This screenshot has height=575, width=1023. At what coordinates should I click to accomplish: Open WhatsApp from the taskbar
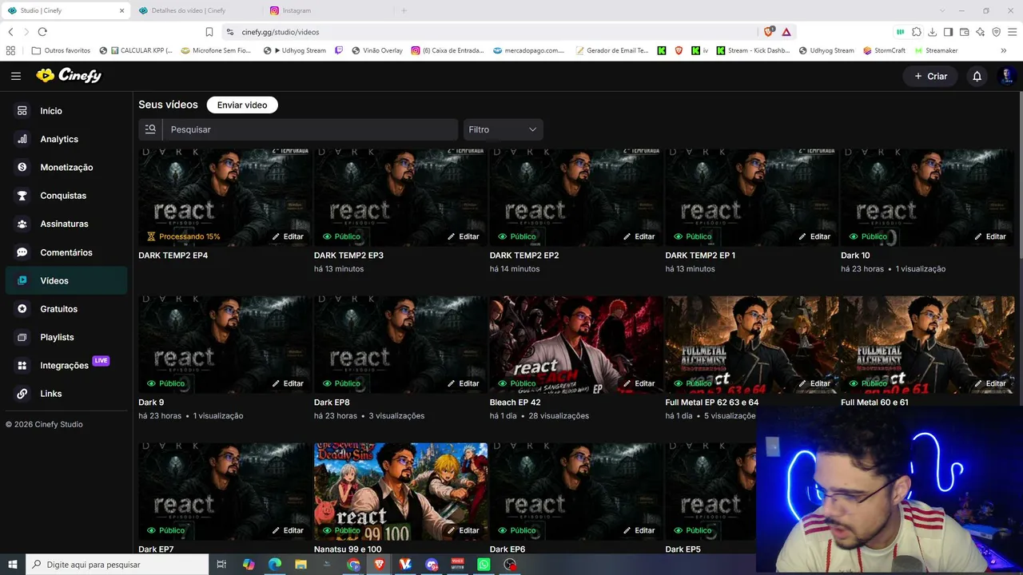tap(484, 565)
